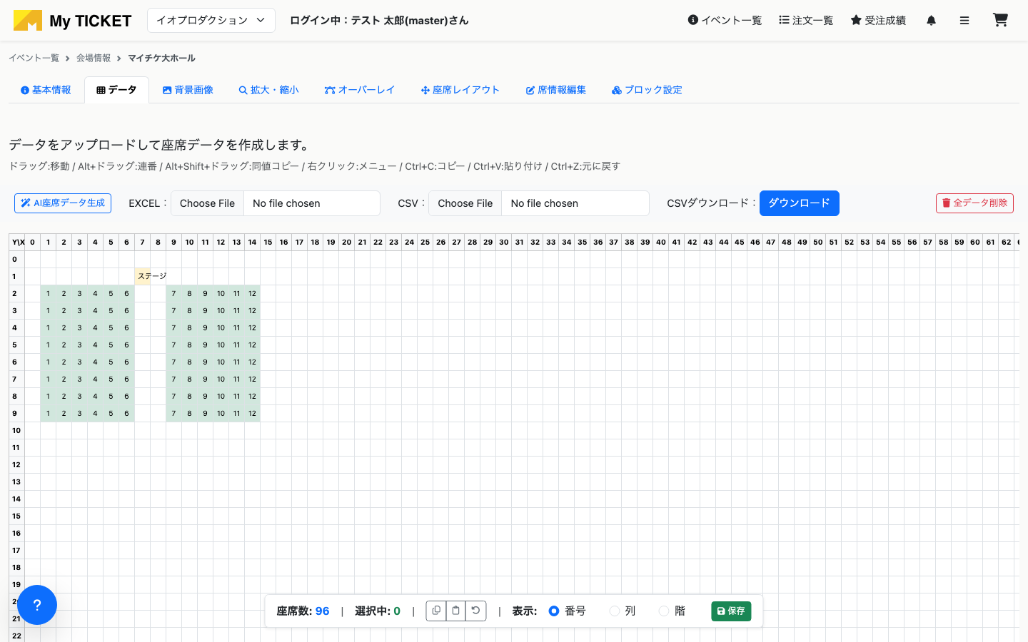
Task: Select the 列 display radio button
Action: pyautogui.click(x=614, y=611)
